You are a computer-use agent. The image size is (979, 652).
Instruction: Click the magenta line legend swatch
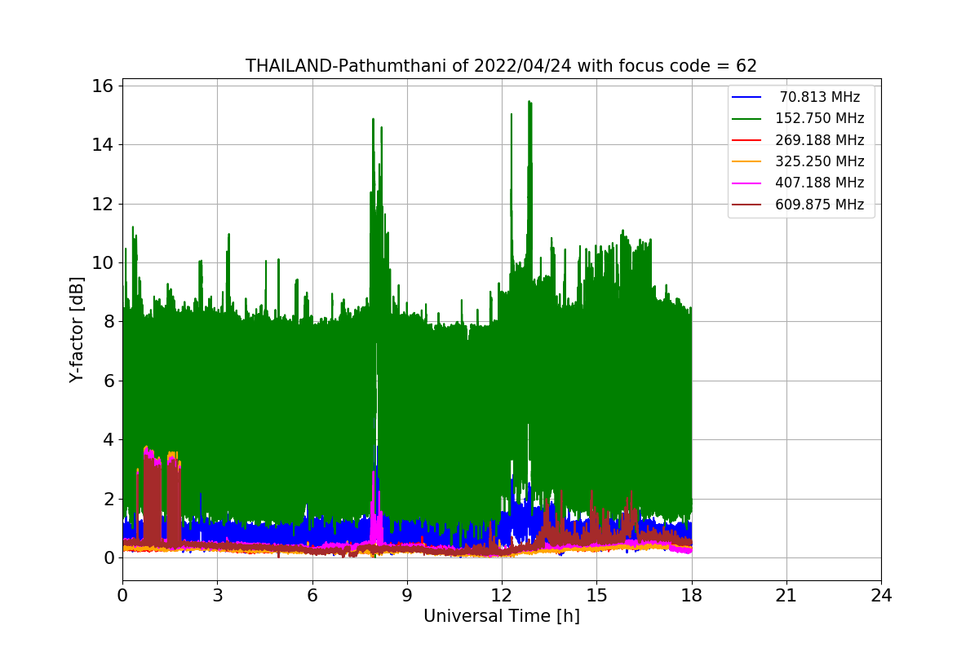tap(746, 183)
